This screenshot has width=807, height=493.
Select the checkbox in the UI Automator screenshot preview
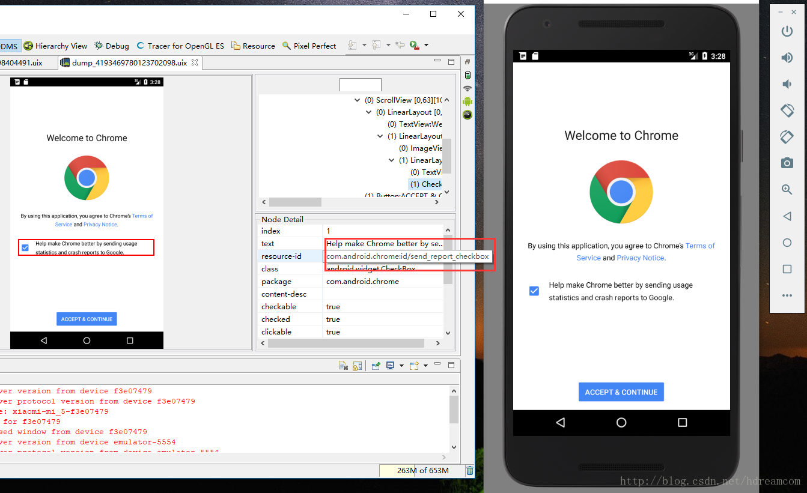25,248
